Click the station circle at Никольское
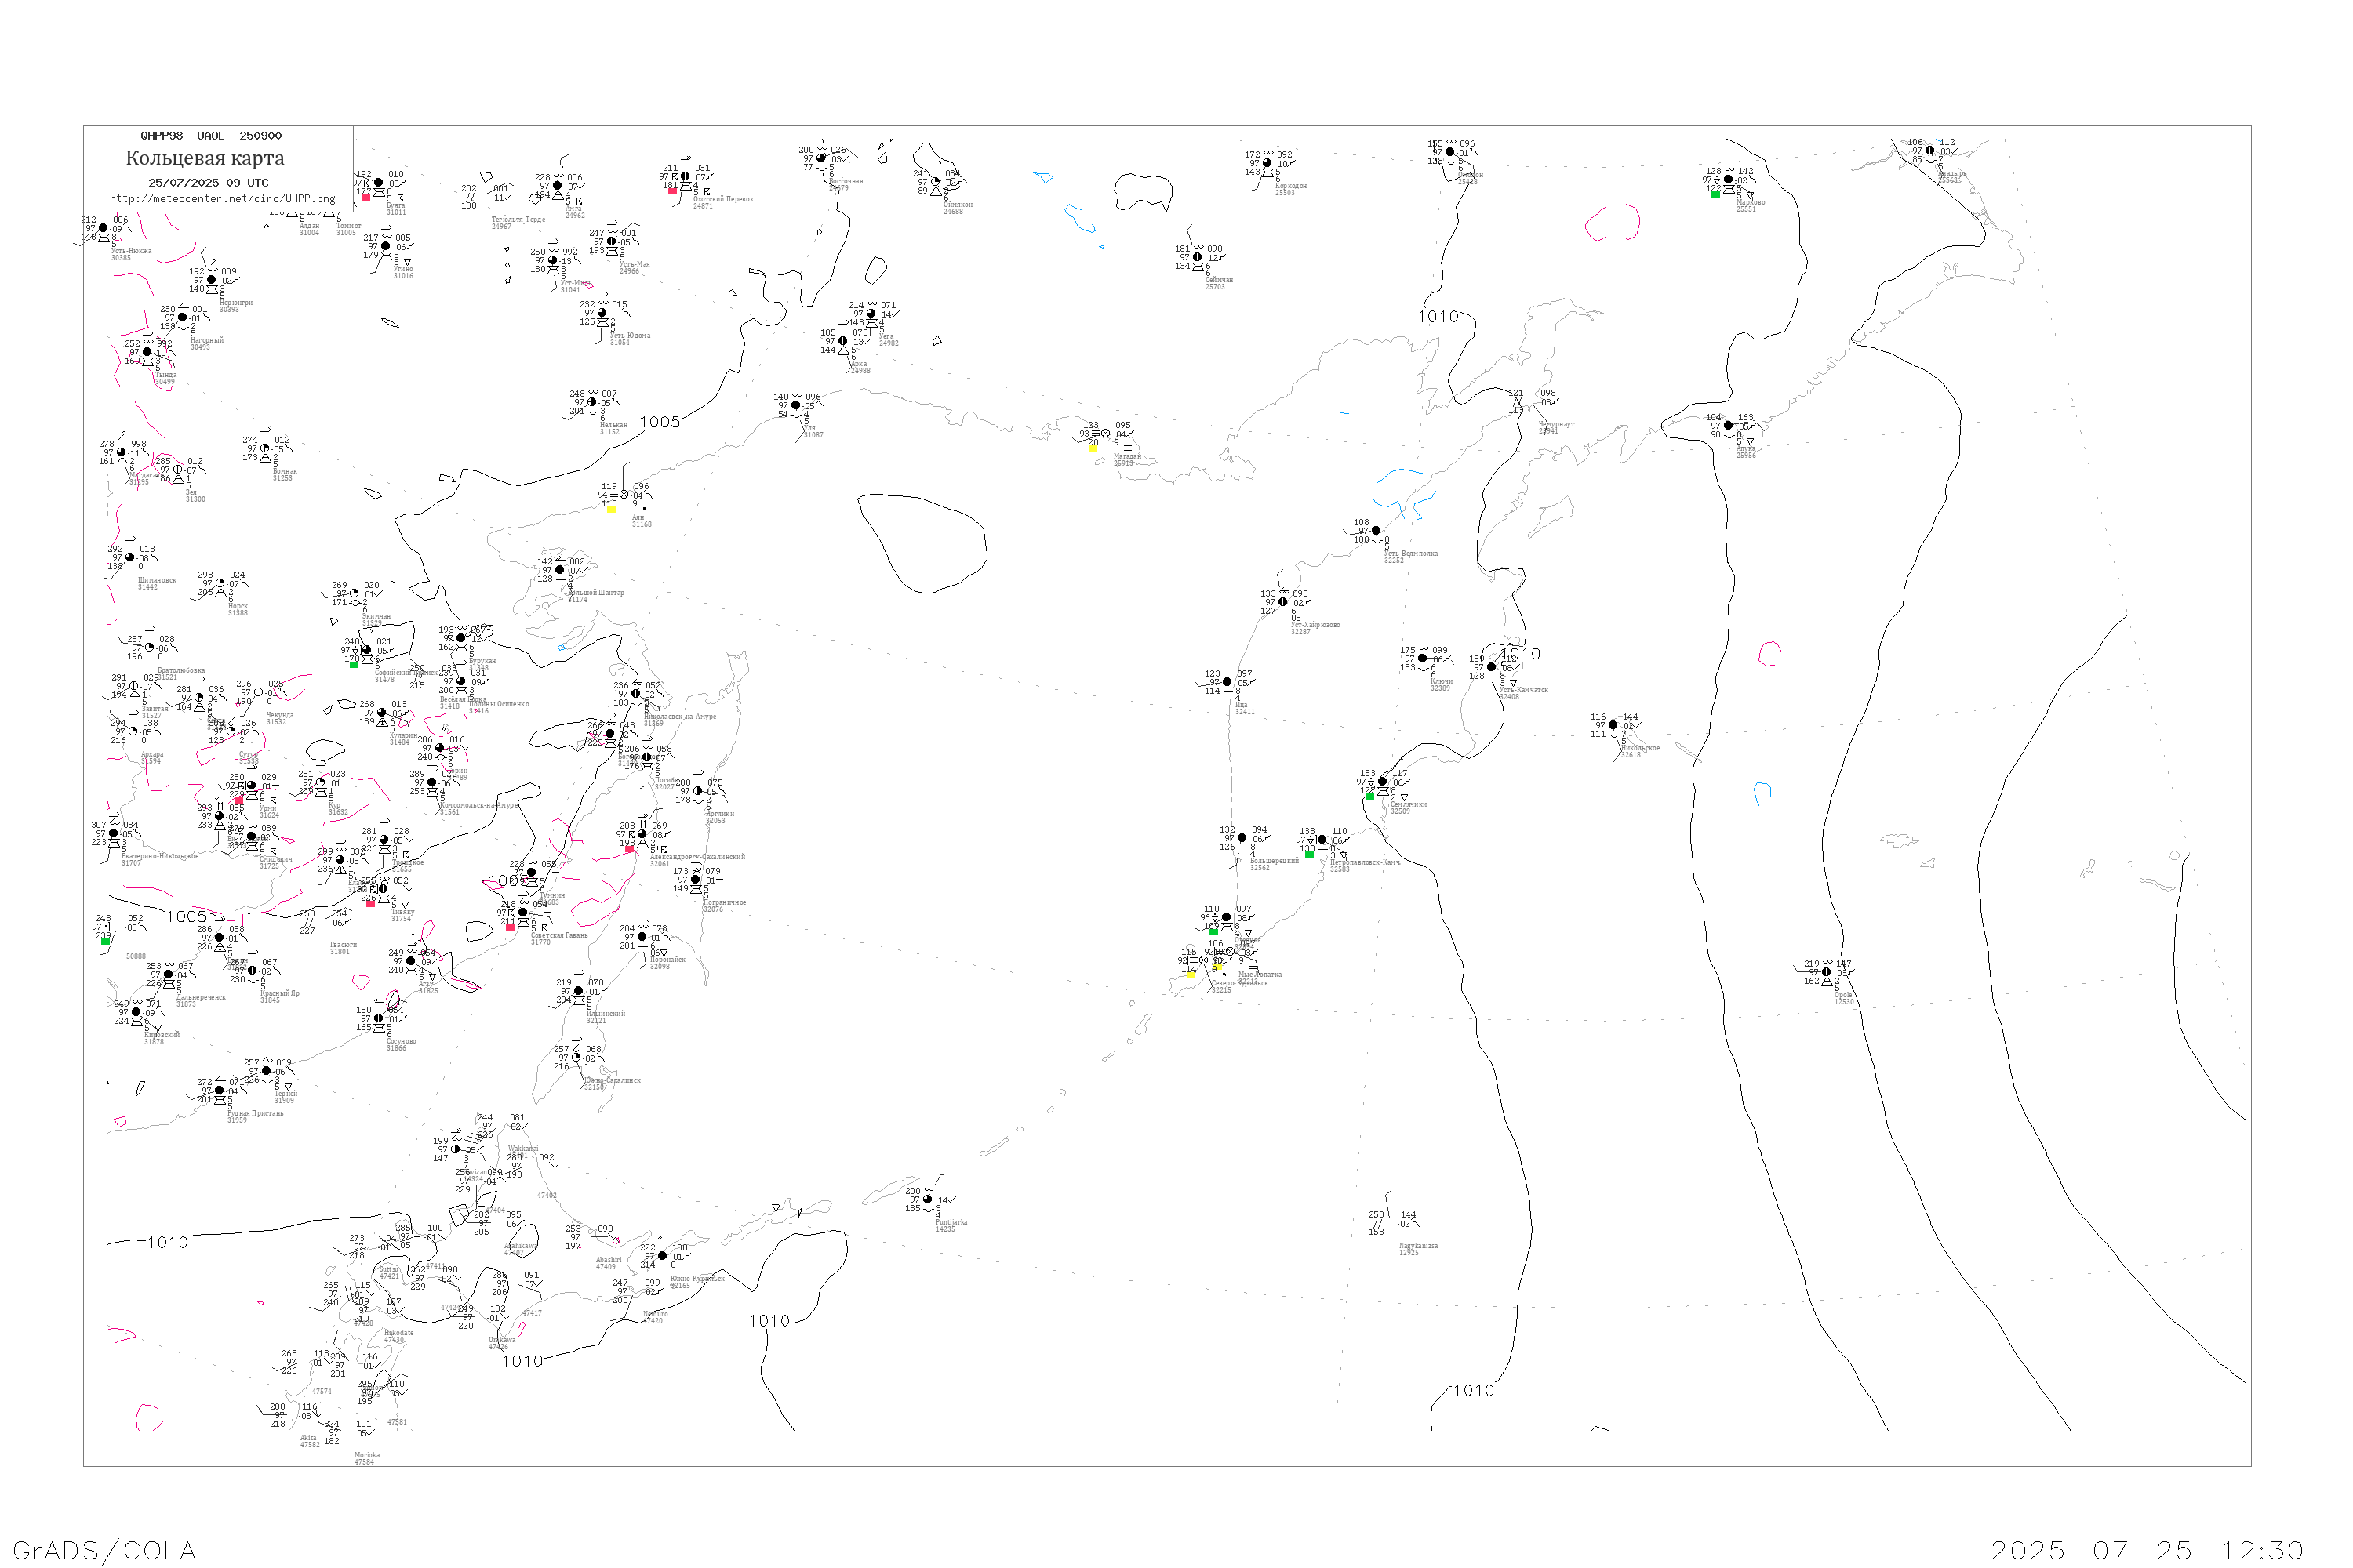Image resolution: width=2353 pixels, height=1568 pixels. [x=1613, y=726]
